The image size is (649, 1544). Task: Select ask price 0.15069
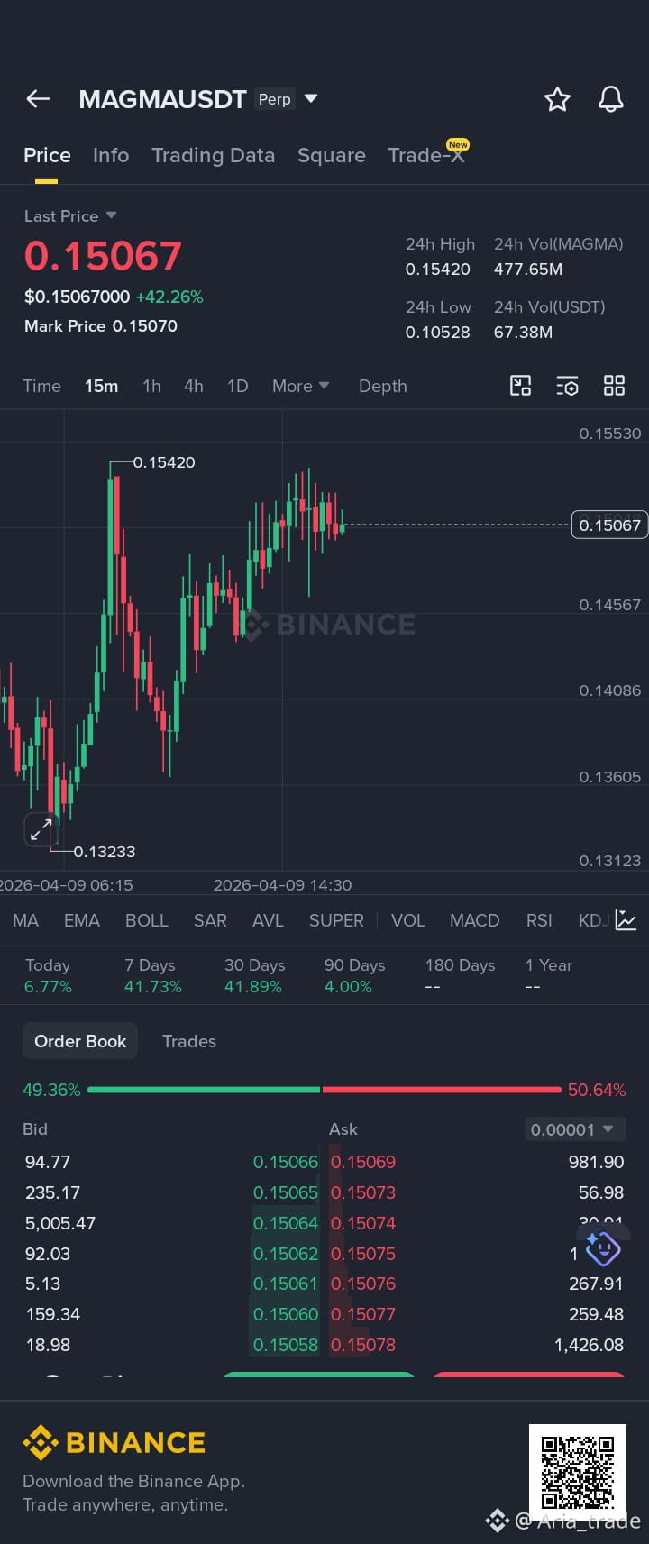[x=363, y=1162]
